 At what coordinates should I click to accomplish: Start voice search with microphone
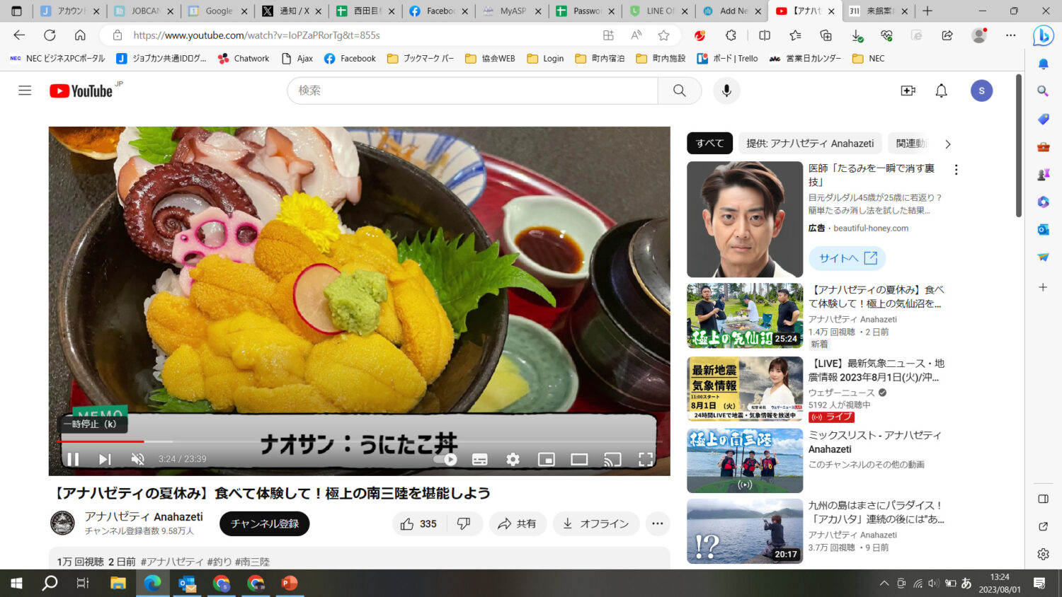pos(726,91)
